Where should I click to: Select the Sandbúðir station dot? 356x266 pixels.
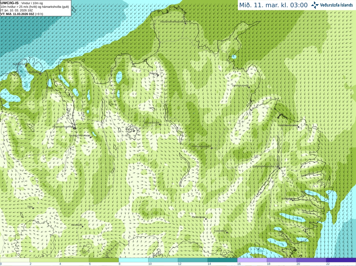82,227
